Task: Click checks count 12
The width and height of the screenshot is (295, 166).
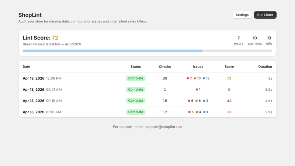Action: 165,112
